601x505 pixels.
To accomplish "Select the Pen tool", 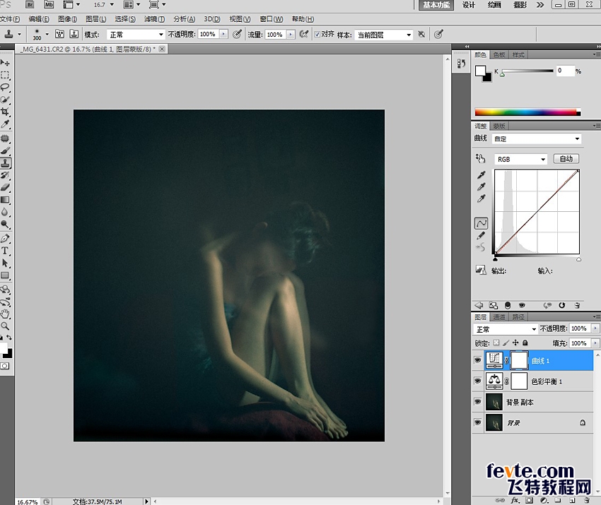I will 5,239.
